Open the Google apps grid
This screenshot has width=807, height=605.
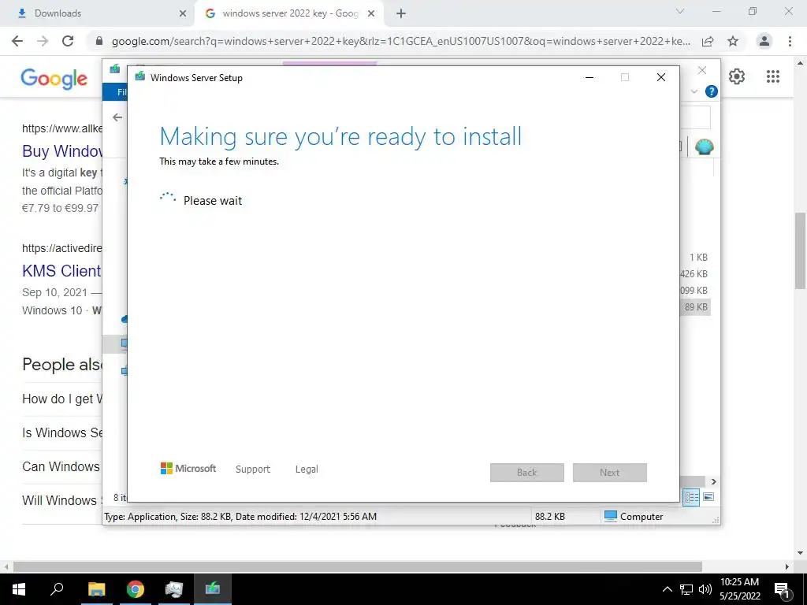click(x=773, y=76)
